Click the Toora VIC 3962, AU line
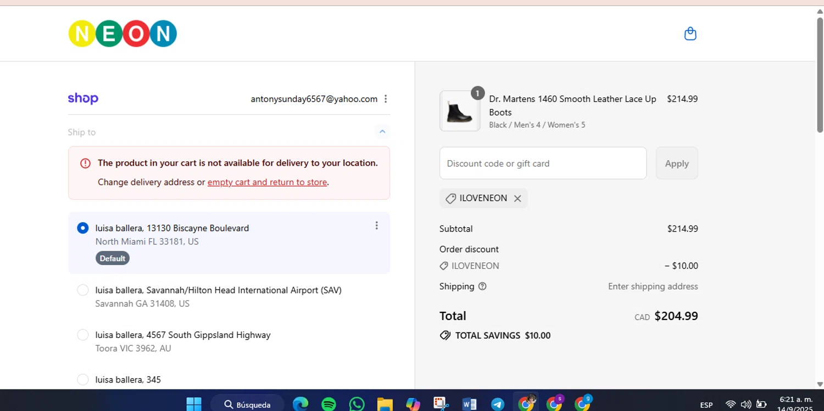The image size is (824, 411). [x=133, y=348]
